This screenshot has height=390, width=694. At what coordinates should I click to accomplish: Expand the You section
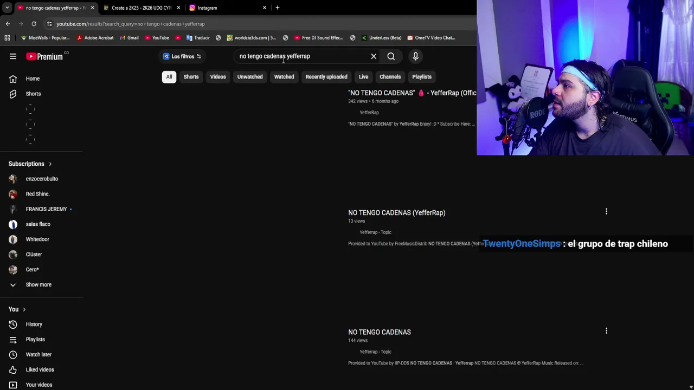coord(17,309)
